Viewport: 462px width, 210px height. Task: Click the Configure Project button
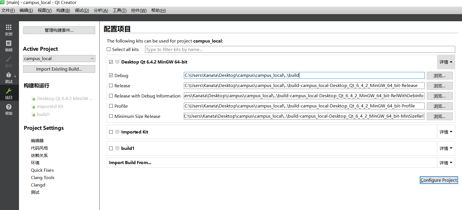[438, 180]
